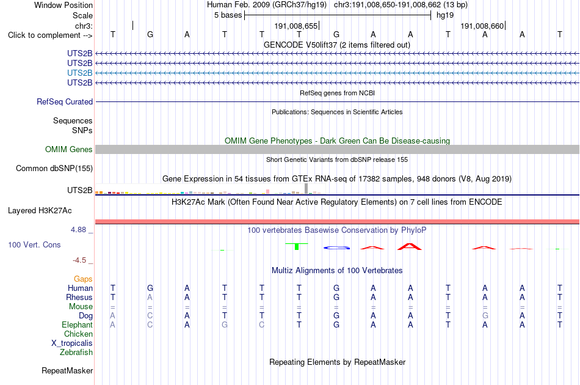This screenshot has width=580, height=385.
Task: Open the H3K27Ac Mark ENCODE track title
Action: (337, 202)
